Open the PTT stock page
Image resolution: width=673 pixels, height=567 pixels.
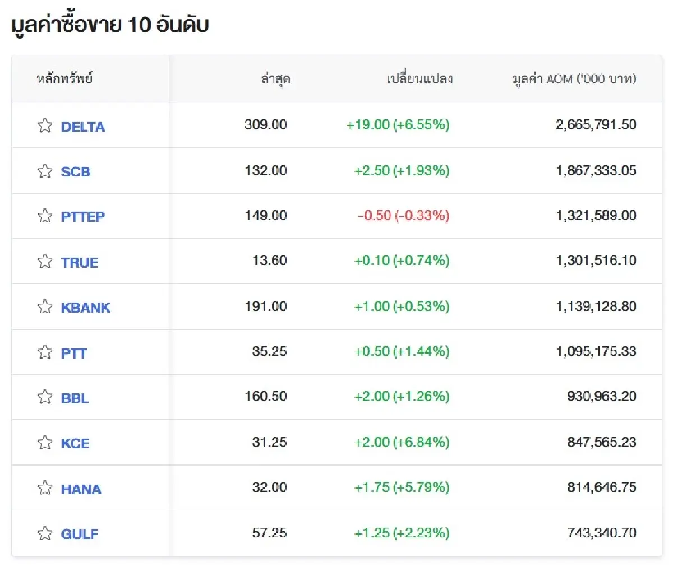(74, 352)
